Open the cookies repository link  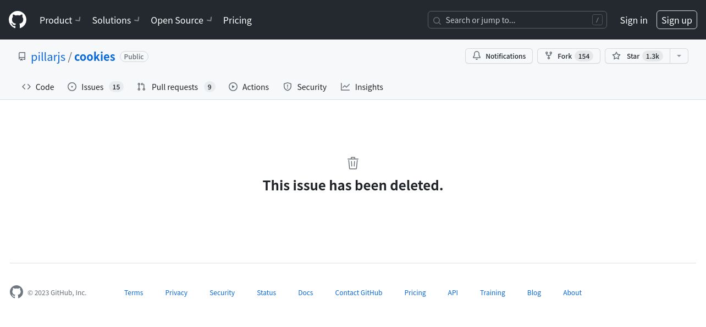tap(95, 57)
